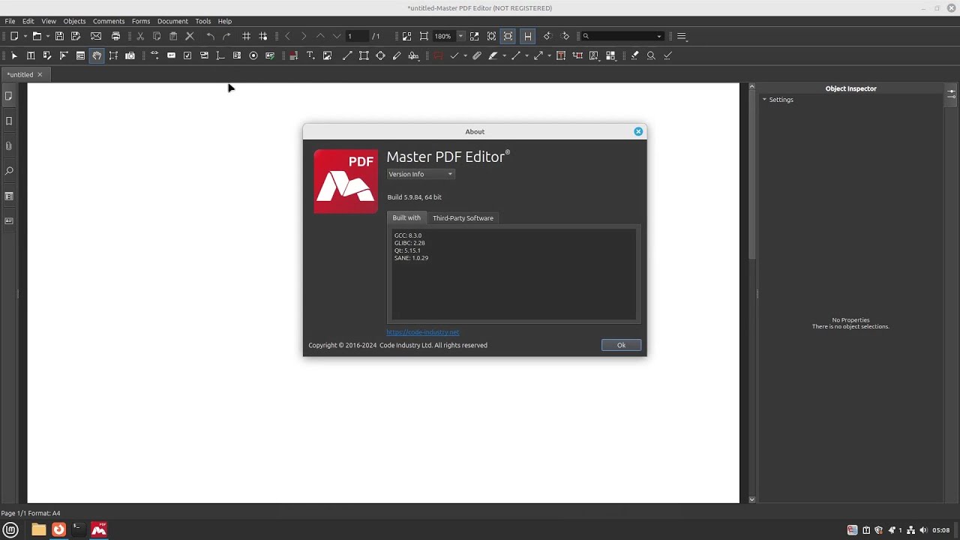The image size is (960, 540).
Task: Select the Sticky Note comment tool
Action: 439,55
